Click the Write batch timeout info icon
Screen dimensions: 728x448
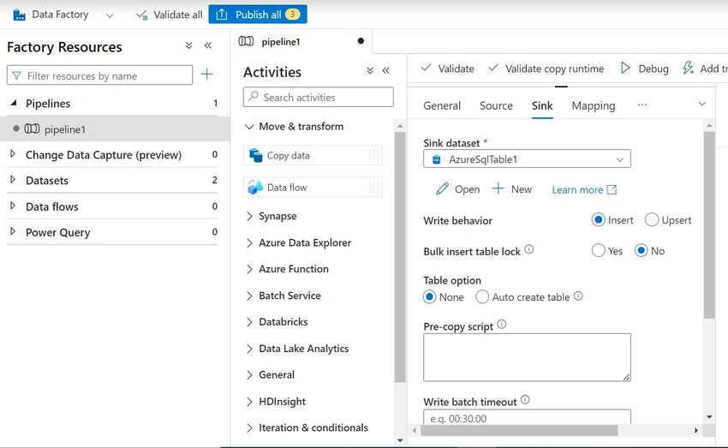525,400
